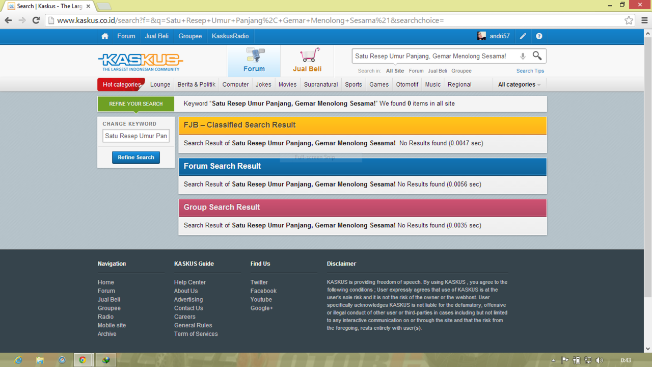Open the Sports category

[x=354, y=85]
